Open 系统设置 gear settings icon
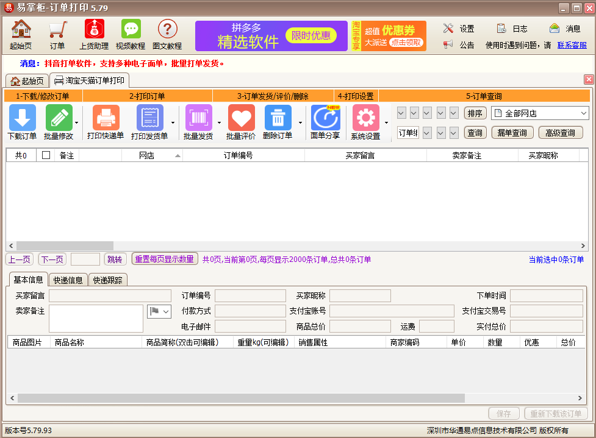 365,118
